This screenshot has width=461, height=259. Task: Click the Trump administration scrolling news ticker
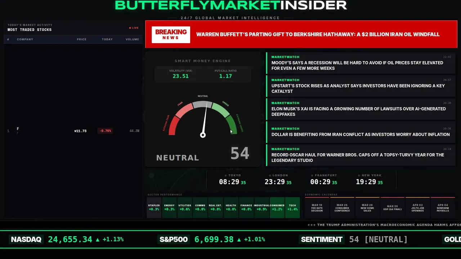[x=384, y=225]
